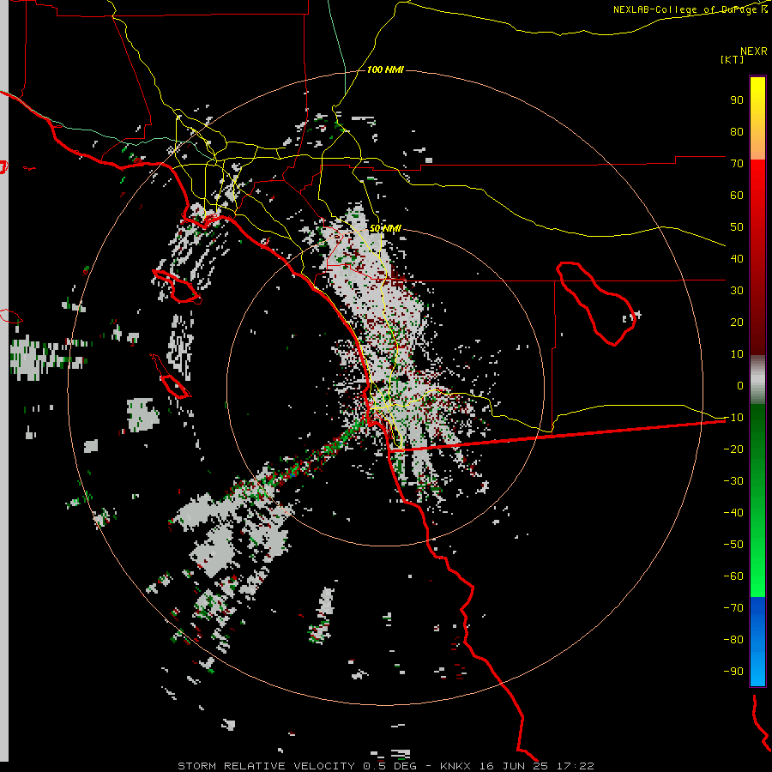The image size is (772, 772).
Task: Click the NEXR label above color scale
Action: click(x=754, y=51)
